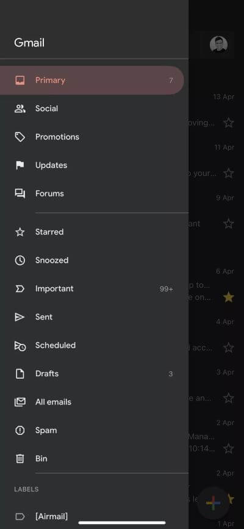244x529 pixels.
Task: Tap the Bin trash can icon
Action: pos(20,459)
